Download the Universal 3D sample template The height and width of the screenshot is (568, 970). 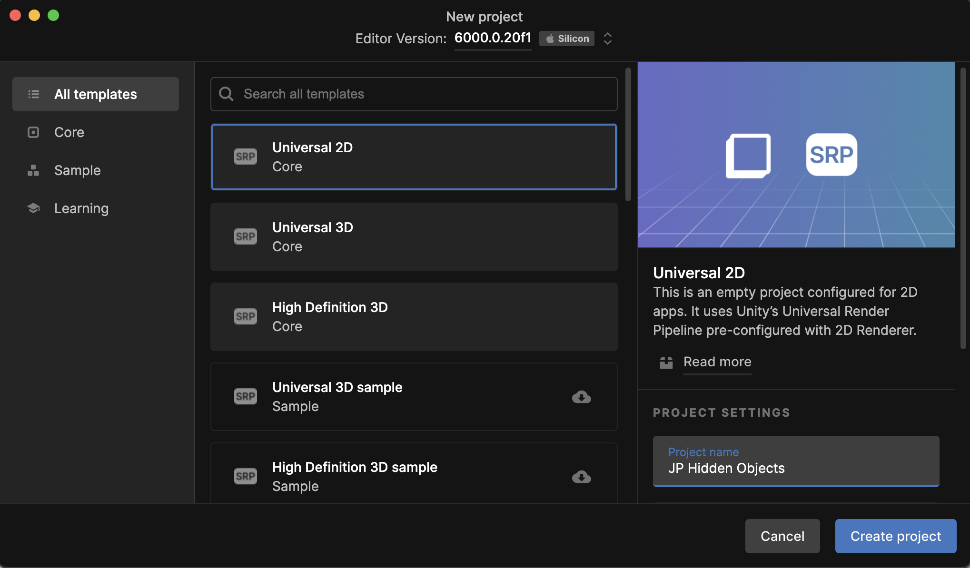(x=582, y=397)
